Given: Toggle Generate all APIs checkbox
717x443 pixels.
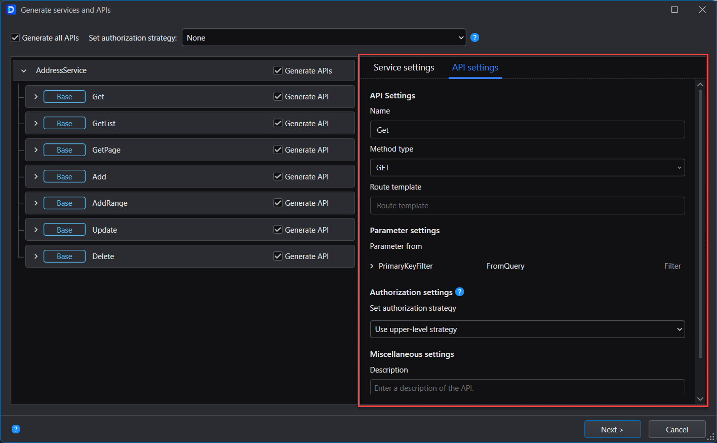Looking at the screenshot, I should 15,38.
